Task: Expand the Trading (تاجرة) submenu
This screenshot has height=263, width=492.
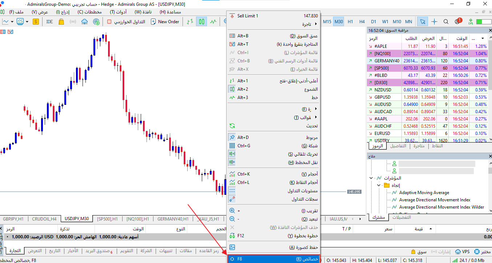Action: click(x=273, y=24)
